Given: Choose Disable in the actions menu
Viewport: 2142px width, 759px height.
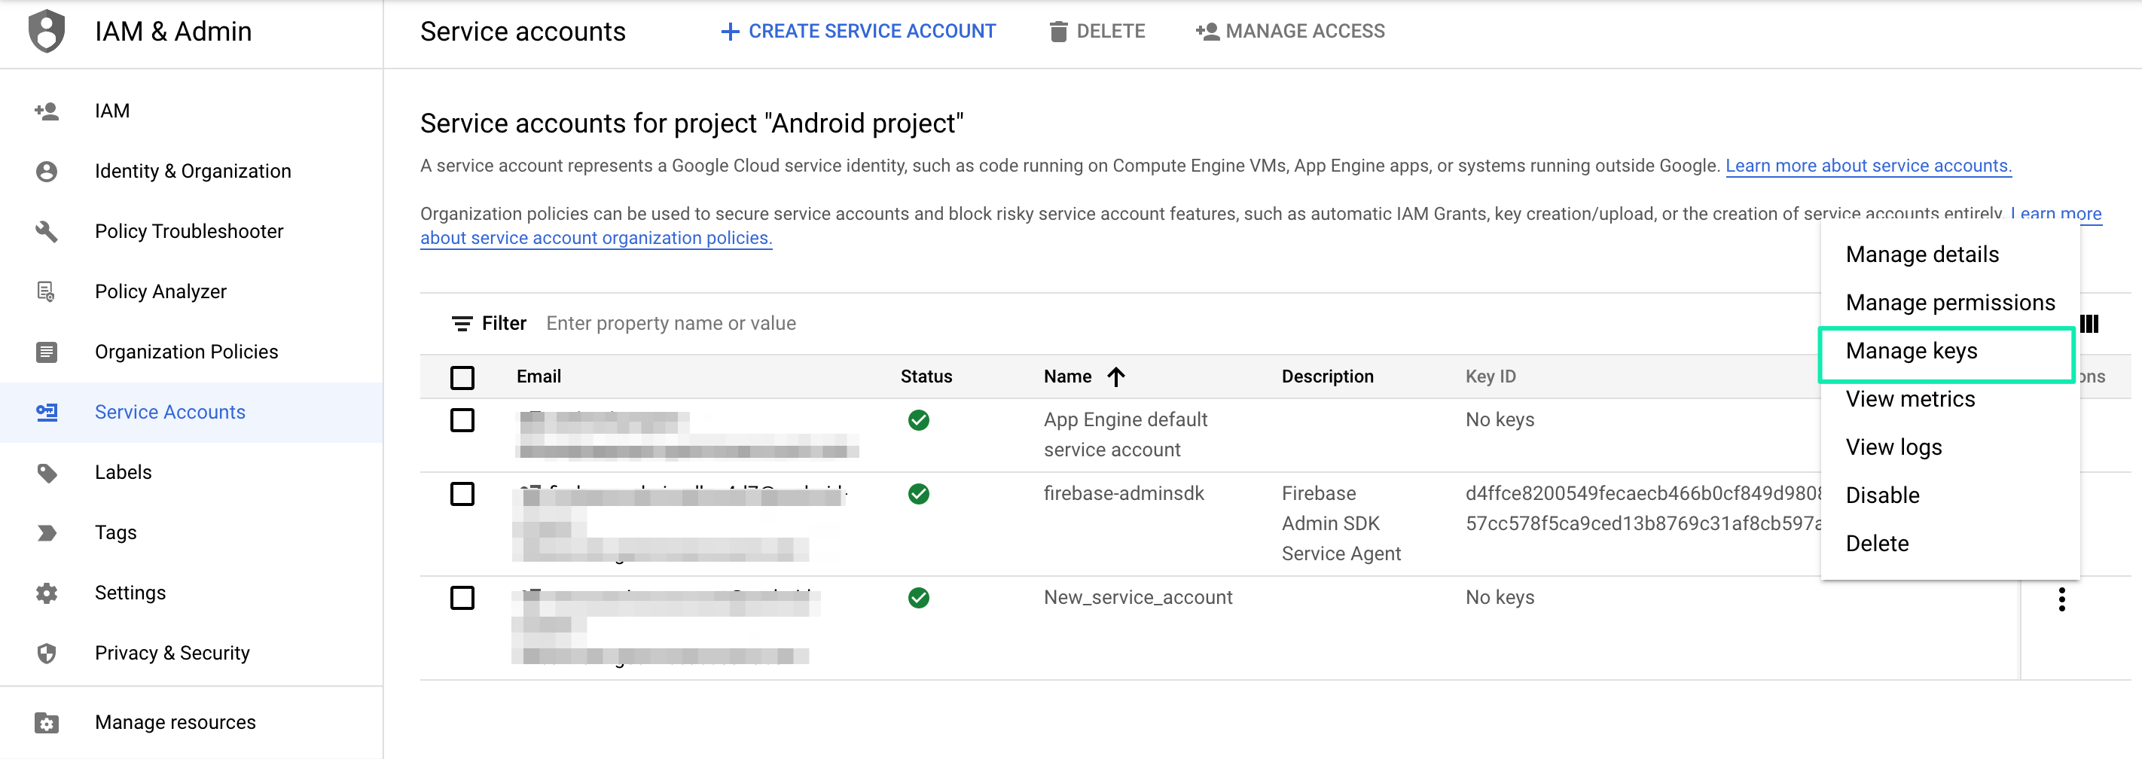Looking at the screenshot, I should pyautogui.click(x=1950, y=495).
